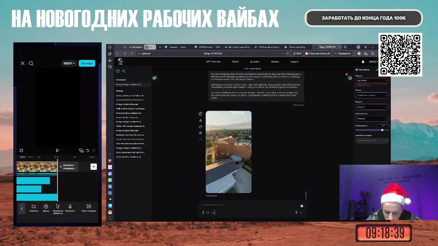The width and height of the screenshot is (438, 246).
Task: Play the video in the editor preview
Action: [57, 150]
